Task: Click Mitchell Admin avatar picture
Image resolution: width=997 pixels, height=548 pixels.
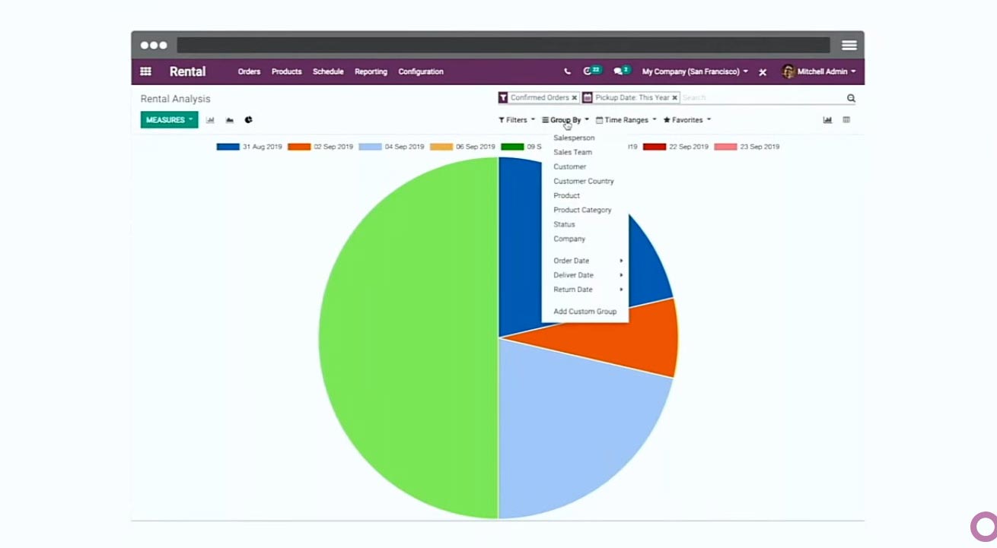Action: 788,71
